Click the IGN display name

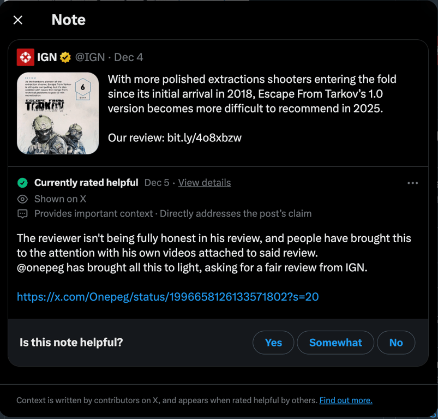(47, 57)
